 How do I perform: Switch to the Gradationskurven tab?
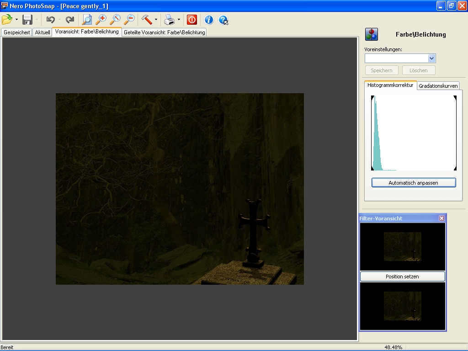(438, 86)
